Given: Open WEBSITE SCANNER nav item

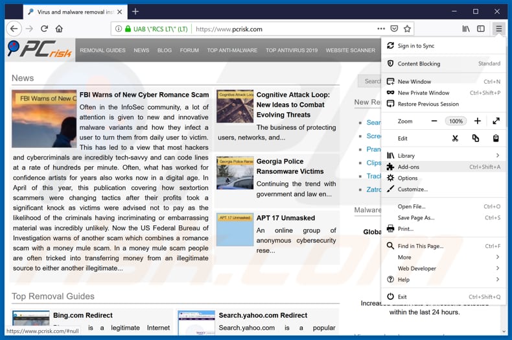Looking at the screenshot, I should click(x=351, y=51).
